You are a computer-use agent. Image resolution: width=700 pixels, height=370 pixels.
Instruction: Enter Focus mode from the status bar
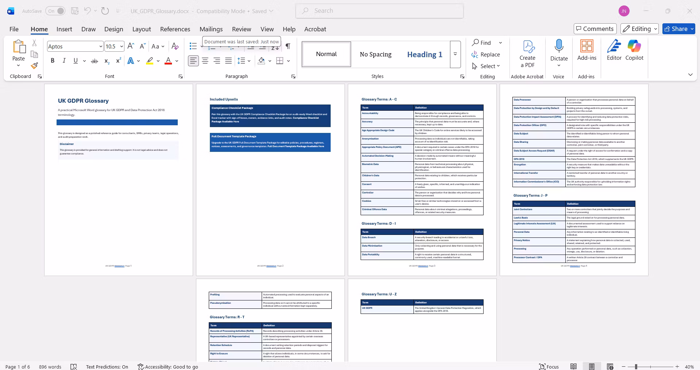point(549,367)
